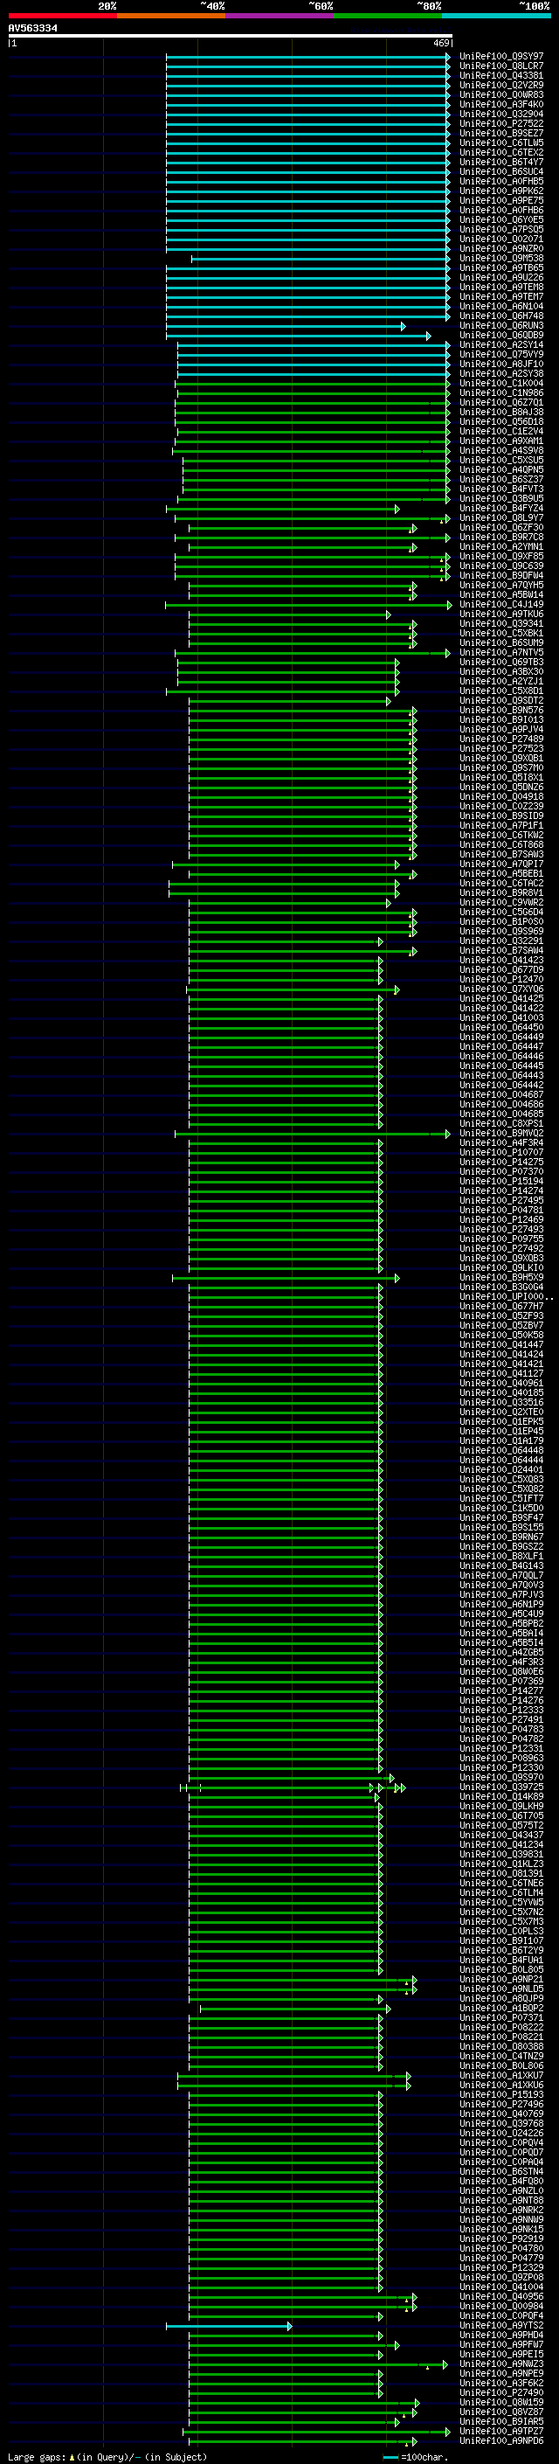Open hit UniRef100_P08222
The height and width of the screenshot is (2464, 559).
point(501,2027)
